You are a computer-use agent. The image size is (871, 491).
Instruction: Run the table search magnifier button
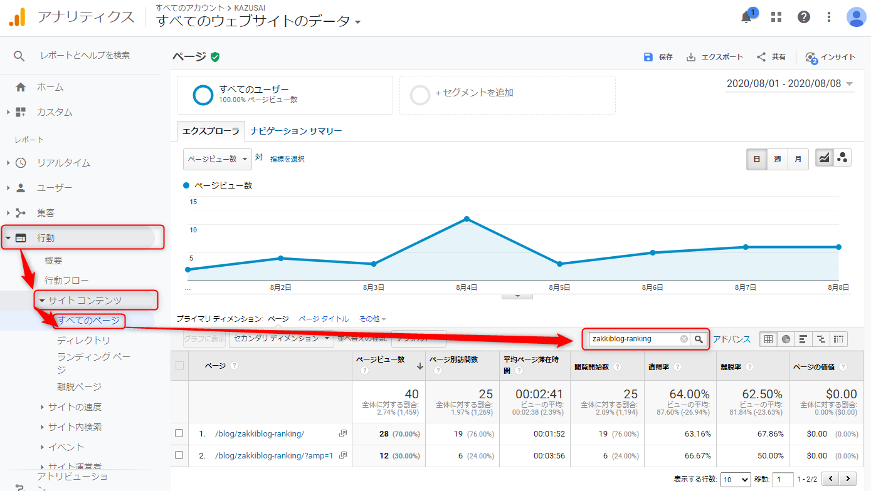coord(699,339)
